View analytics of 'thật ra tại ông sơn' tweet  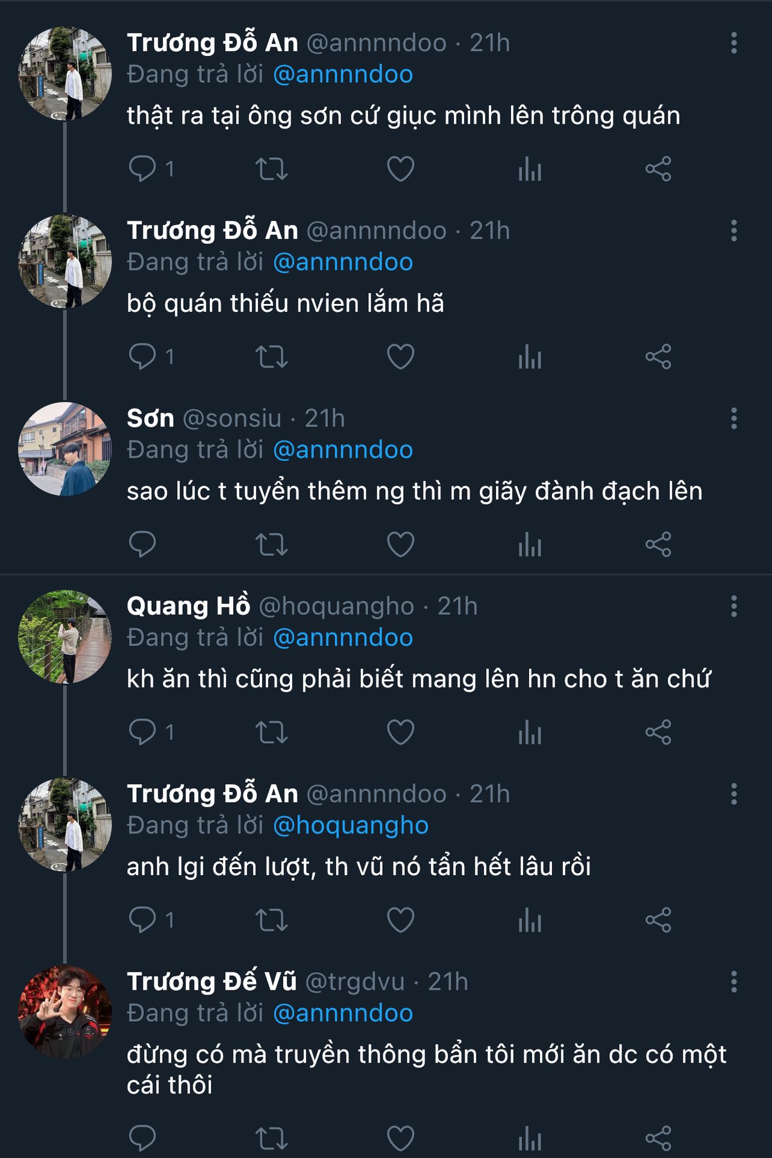pyautogui.click(x=530, y=169)
